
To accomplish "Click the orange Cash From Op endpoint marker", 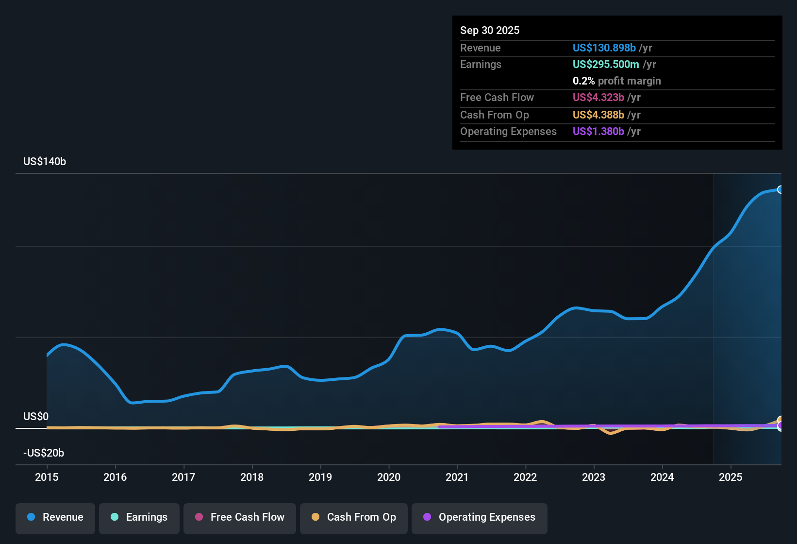I will pyautogui.click(x=780, y=418).
